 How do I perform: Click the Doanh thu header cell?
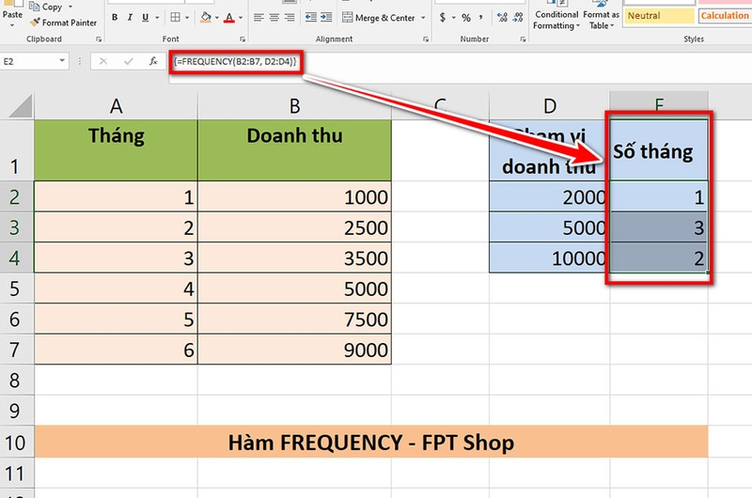click(294, 150)
